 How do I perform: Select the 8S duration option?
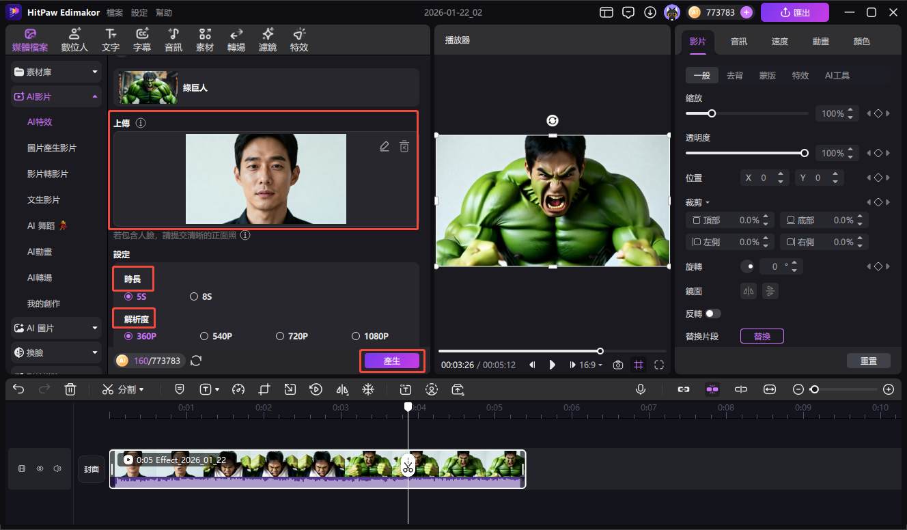(193, 296)
